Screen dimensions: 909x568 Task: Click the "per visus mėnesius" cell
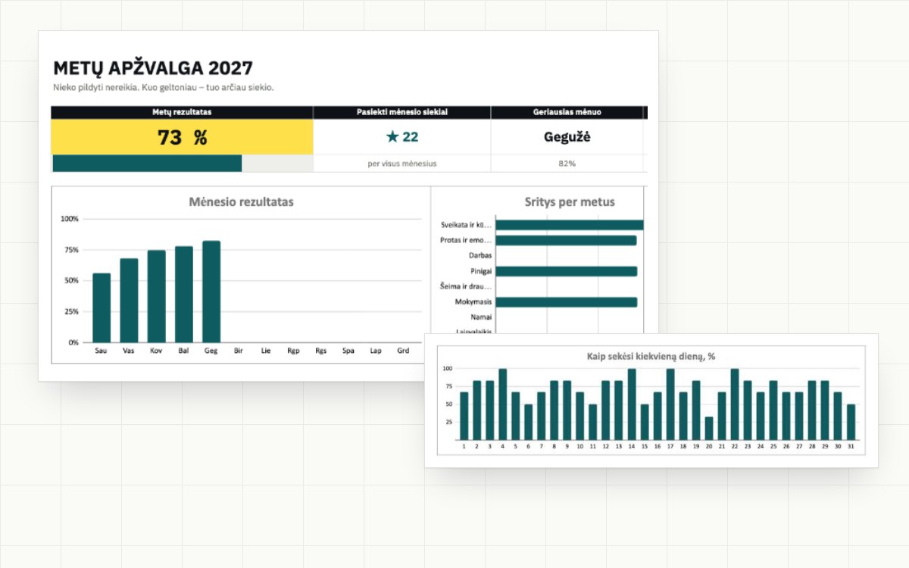[x=402, y=164]
